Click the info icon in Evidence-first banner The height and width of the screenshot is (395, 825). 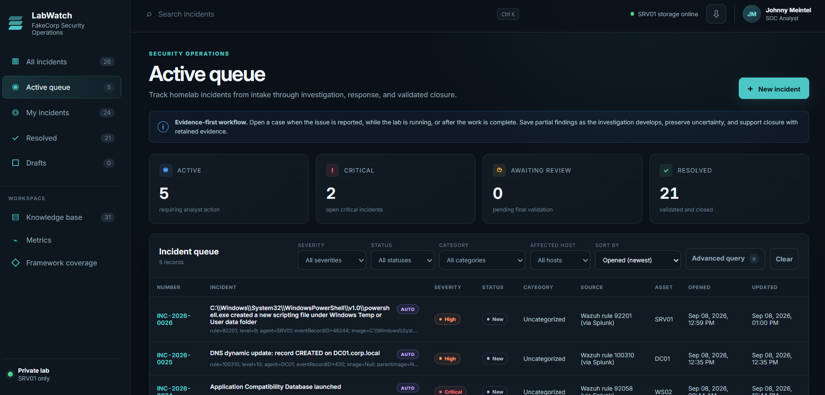(x=163, y=127)
